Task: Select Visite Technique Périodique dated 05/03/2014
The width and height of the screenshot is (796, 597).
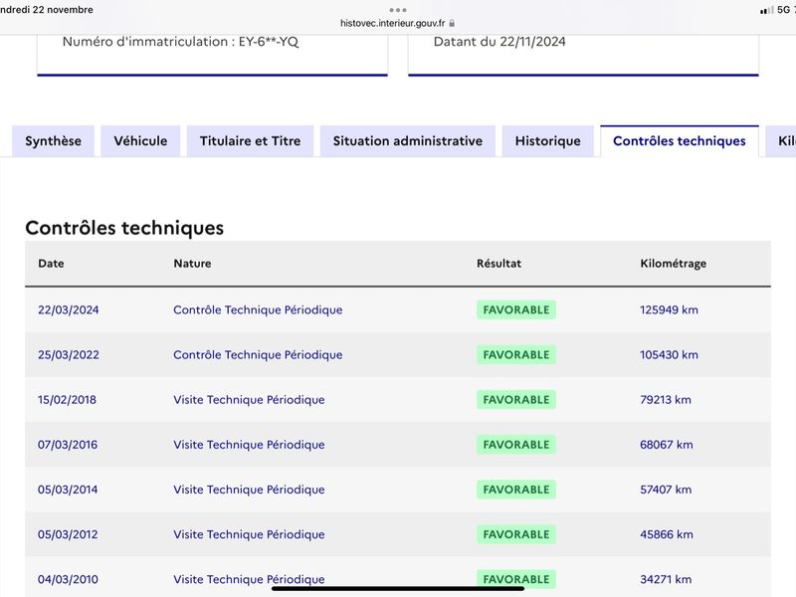Action: coord(249,490)
